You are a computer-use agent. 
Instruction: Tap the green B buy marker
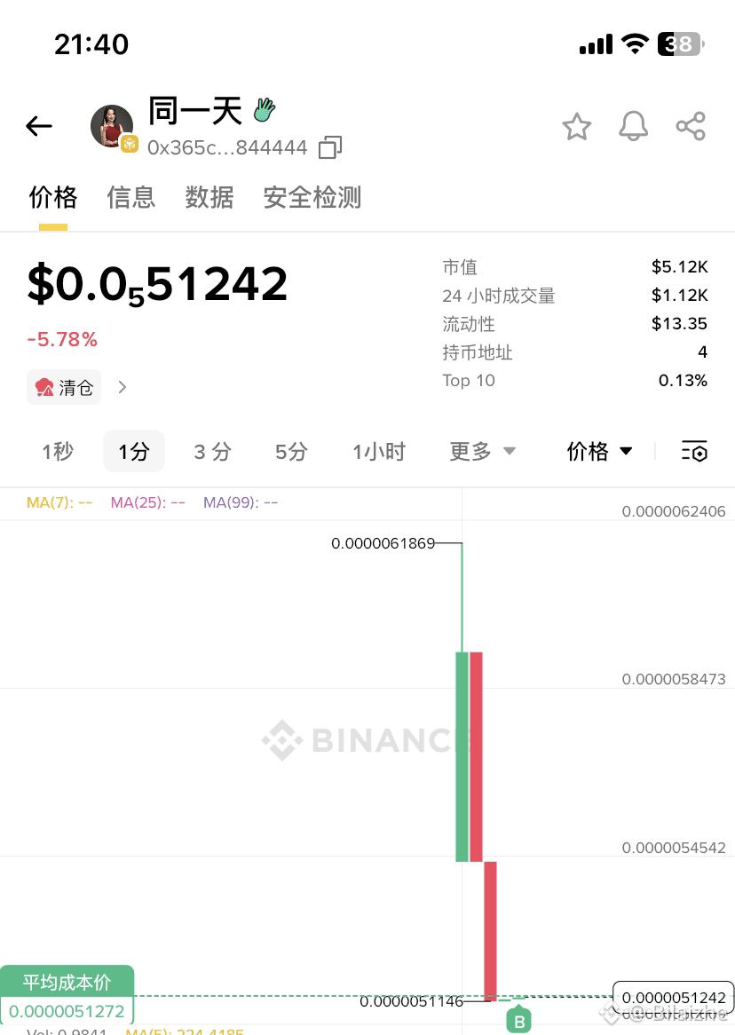[x=519, y=1021]
